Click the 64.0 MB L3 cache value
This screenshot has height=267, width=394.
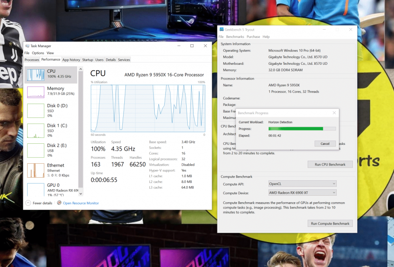[187, 188]
